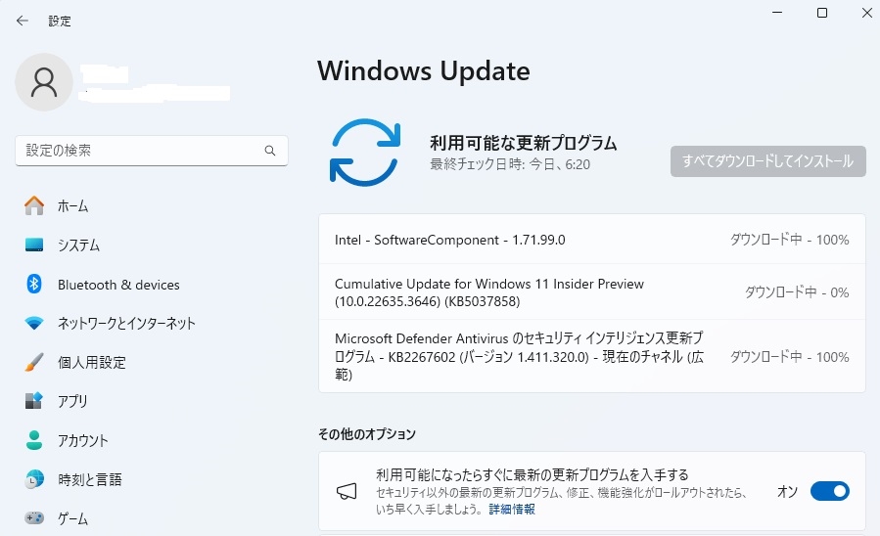The width and height of the screenshot is (880, 536).
Task: Click the network Wi-Fi icon
Action: pos(34,323)
